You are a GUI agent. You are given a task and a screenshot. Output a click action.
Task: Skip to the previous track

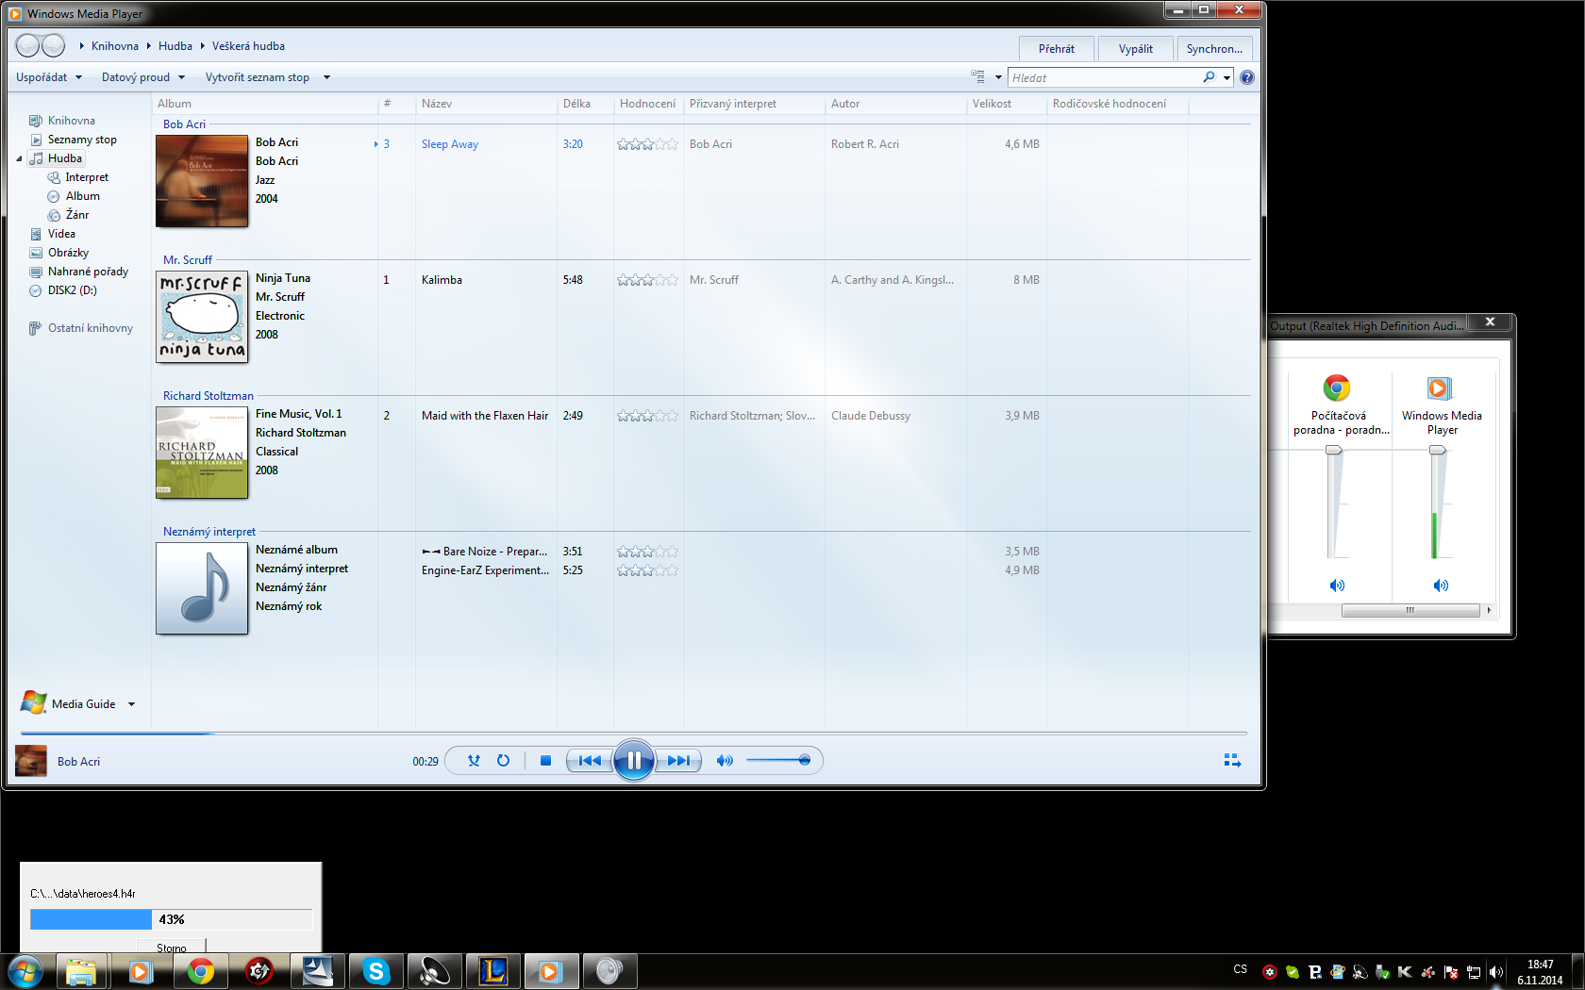[590, 761]
